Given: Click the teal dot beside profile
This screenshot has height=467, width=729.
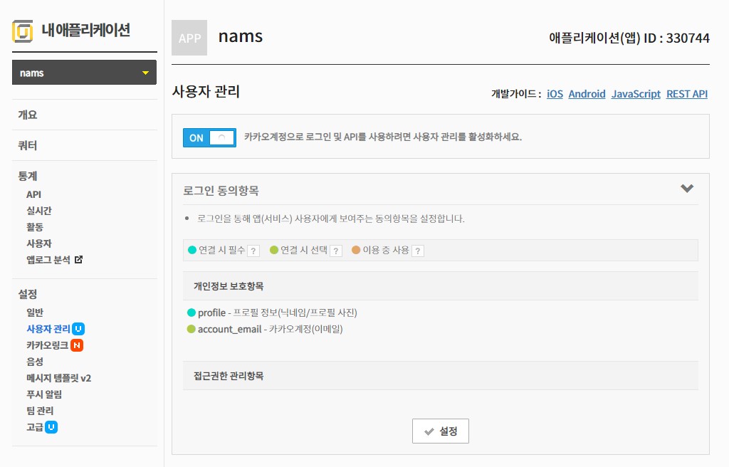Looking at the screenshot, I should 191,313.
